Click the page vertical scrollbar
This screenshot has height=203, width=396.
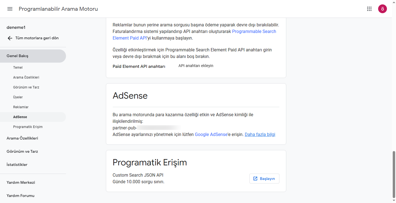394,174
